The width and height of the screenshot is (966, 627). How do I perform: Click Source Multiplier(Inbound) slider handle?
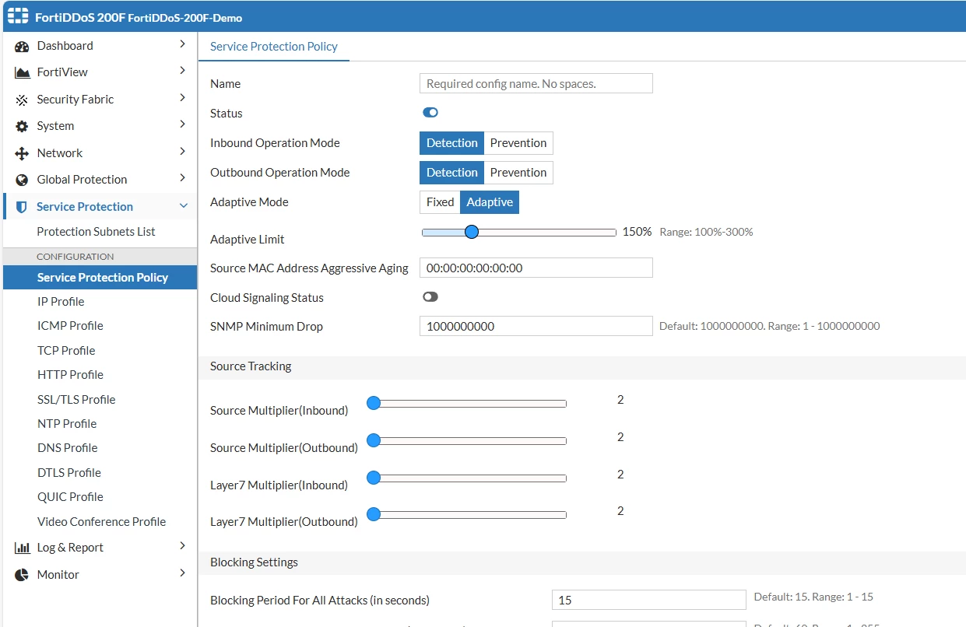pos(374,403)
